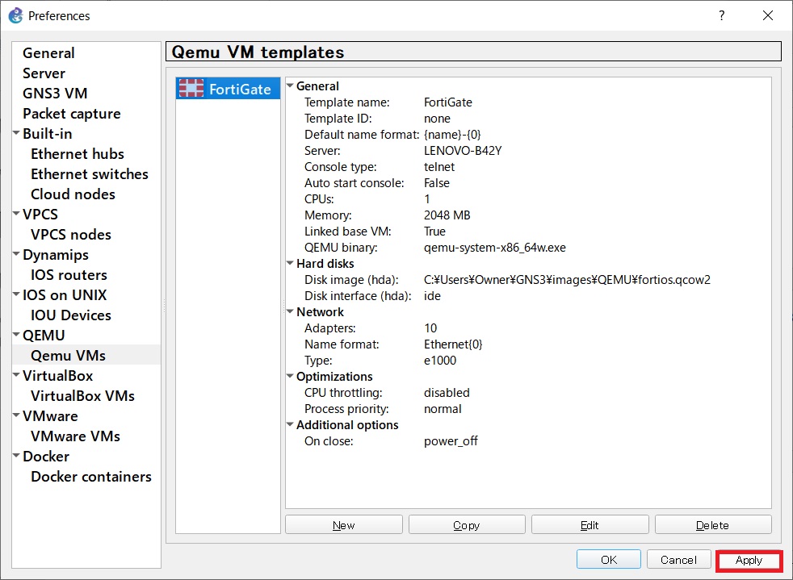Open the Packet capture preferences page
Viewport: 793px width, 580px height.
72,114
